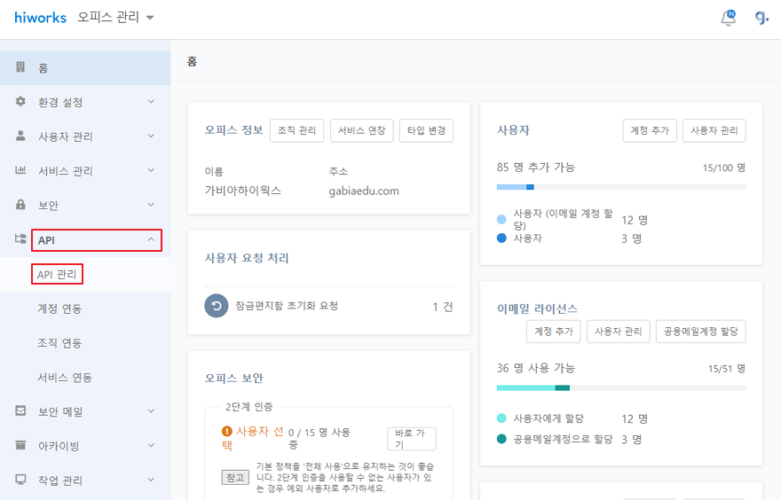
Task: Open the gabia profile icon
Action: click(761, 18)
